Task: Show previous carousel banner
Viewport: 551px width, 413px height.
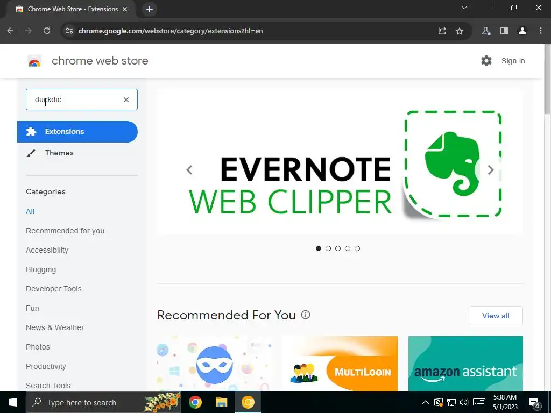Action: (x=189, y=170)
